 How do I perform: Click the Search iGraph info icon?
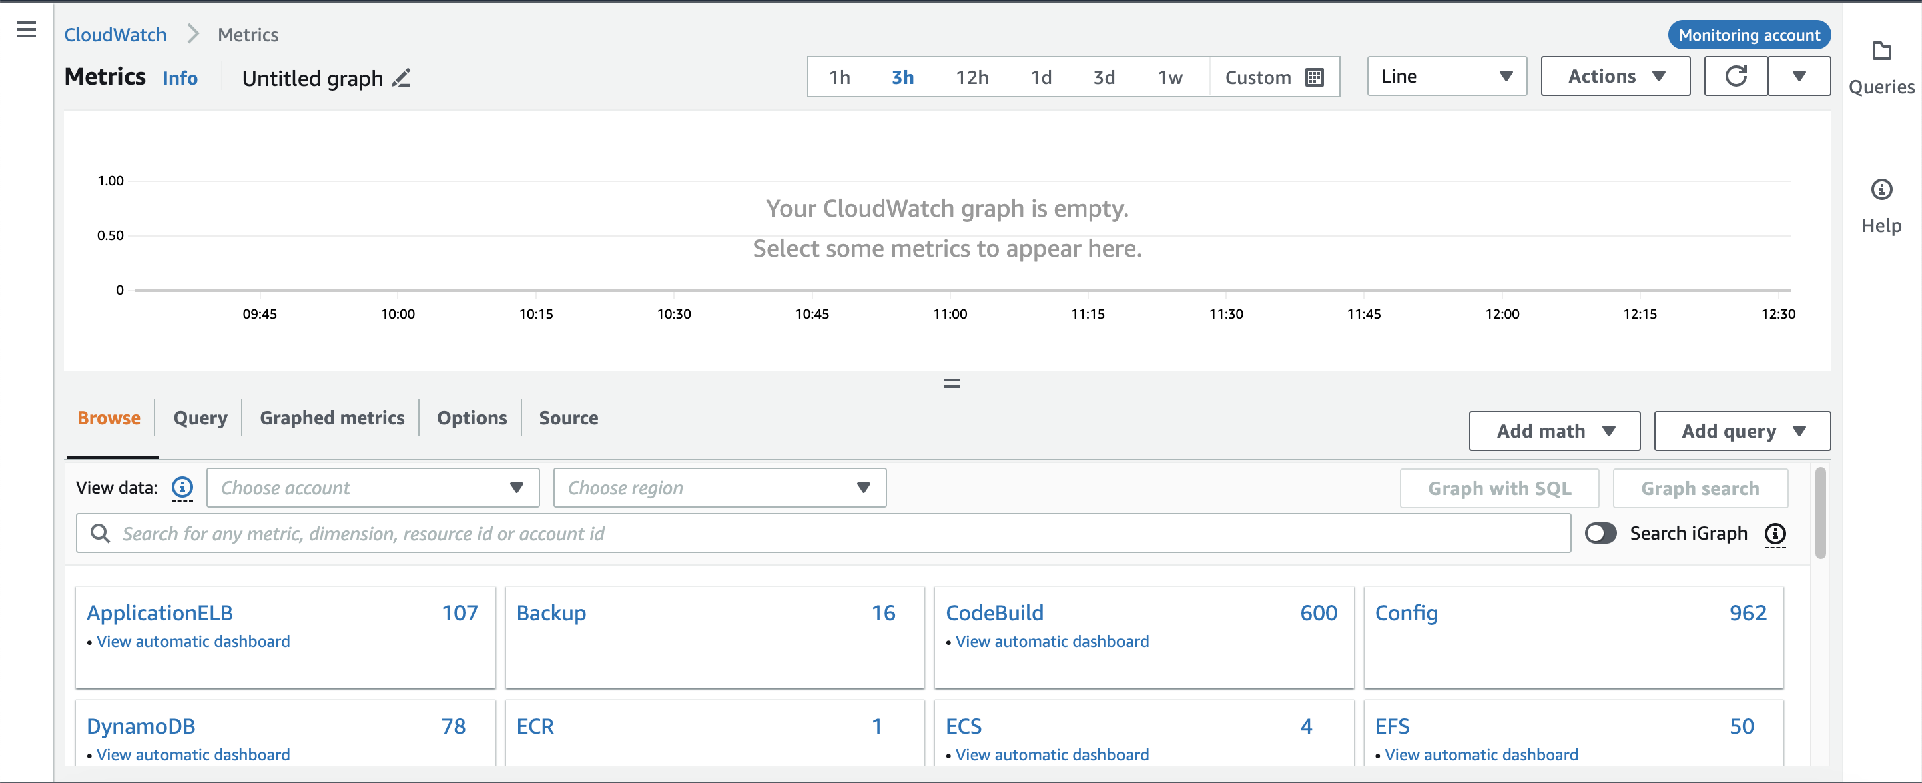[x=1775, y=534]
